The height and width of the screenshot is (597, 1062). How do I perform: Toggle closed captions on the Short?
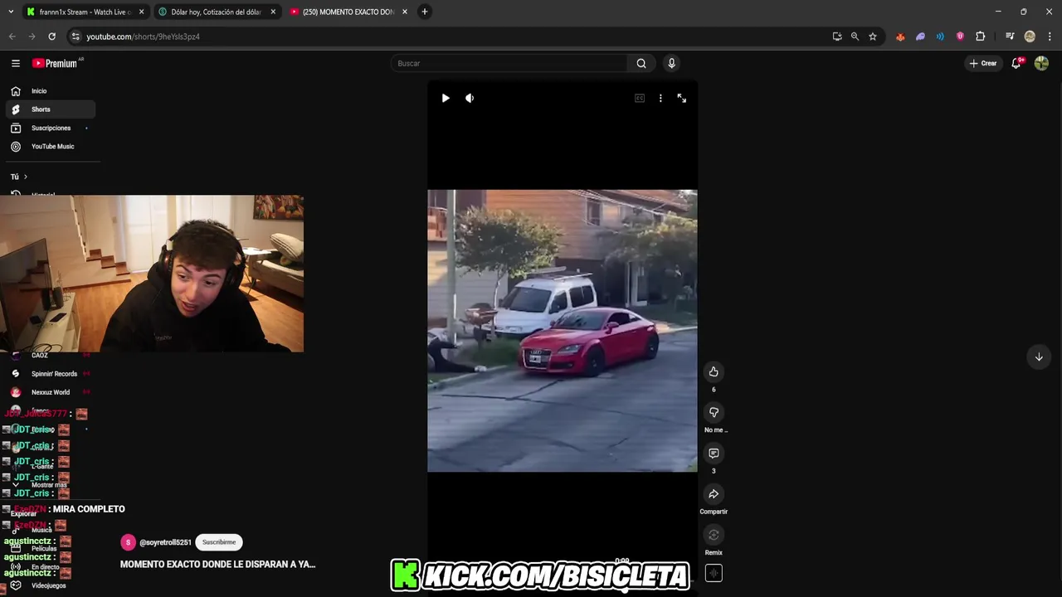coord(640,98)
